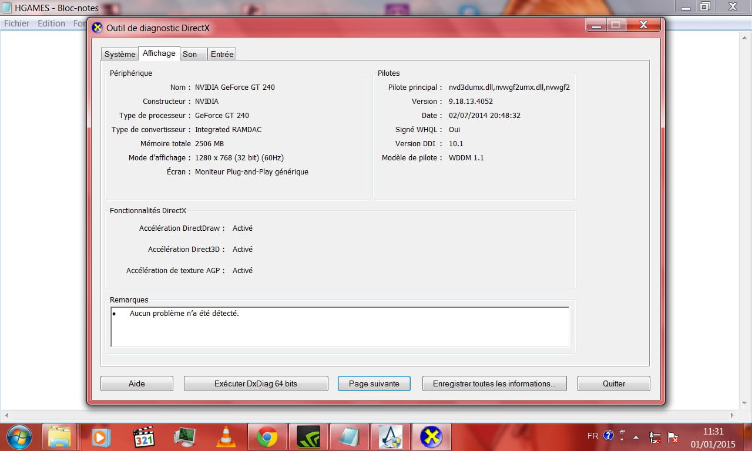Viewport: 752px width, 451px height.
Task: Show hidden system tray icons arrow
Action: tap(636, 437)
